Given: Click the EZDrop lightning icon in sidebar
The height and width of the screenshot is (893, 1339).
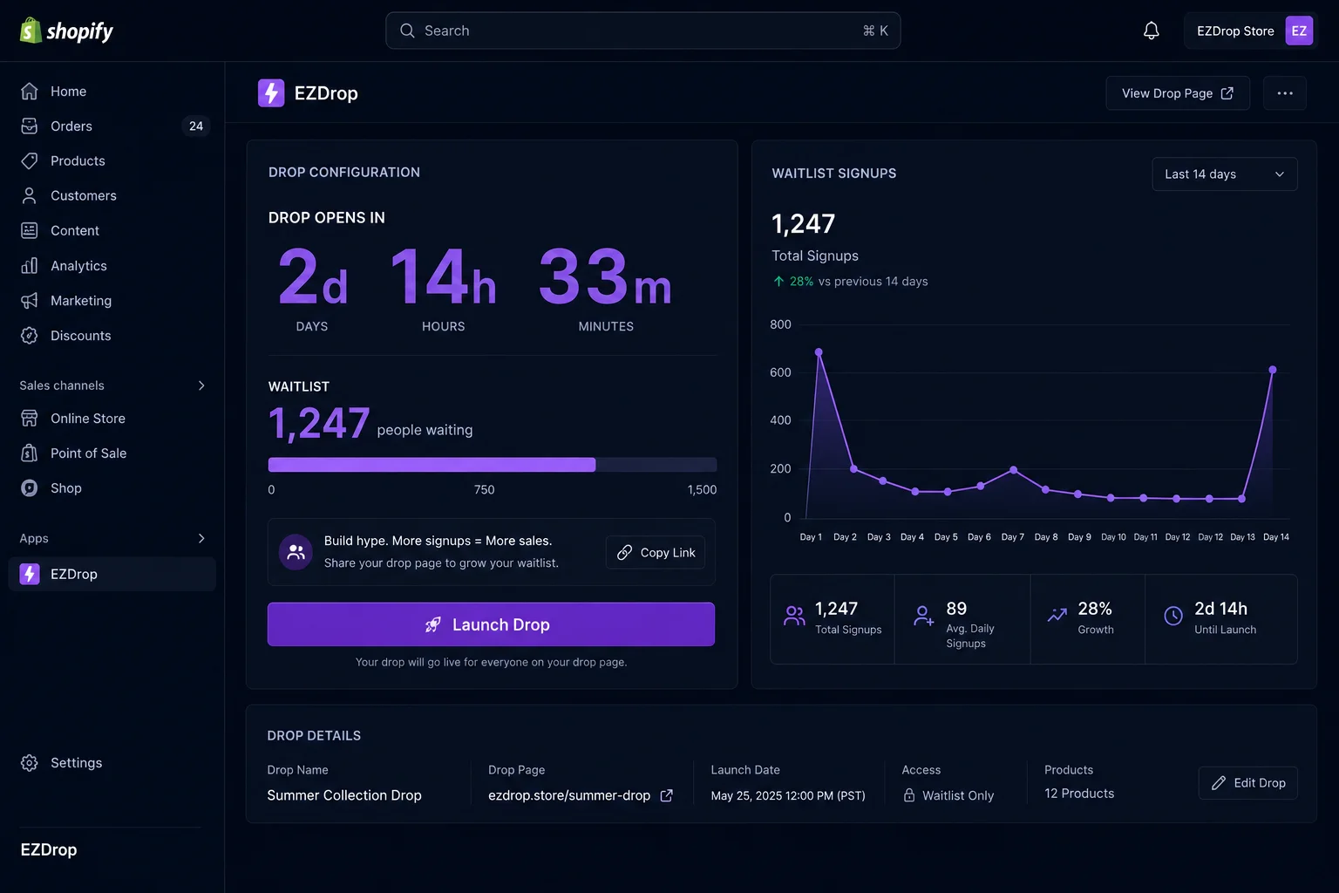Looking at the screenshot, I should tap(30, 574).
